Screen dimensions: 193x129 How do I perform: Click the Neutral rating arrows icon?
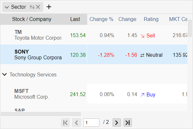142,55
